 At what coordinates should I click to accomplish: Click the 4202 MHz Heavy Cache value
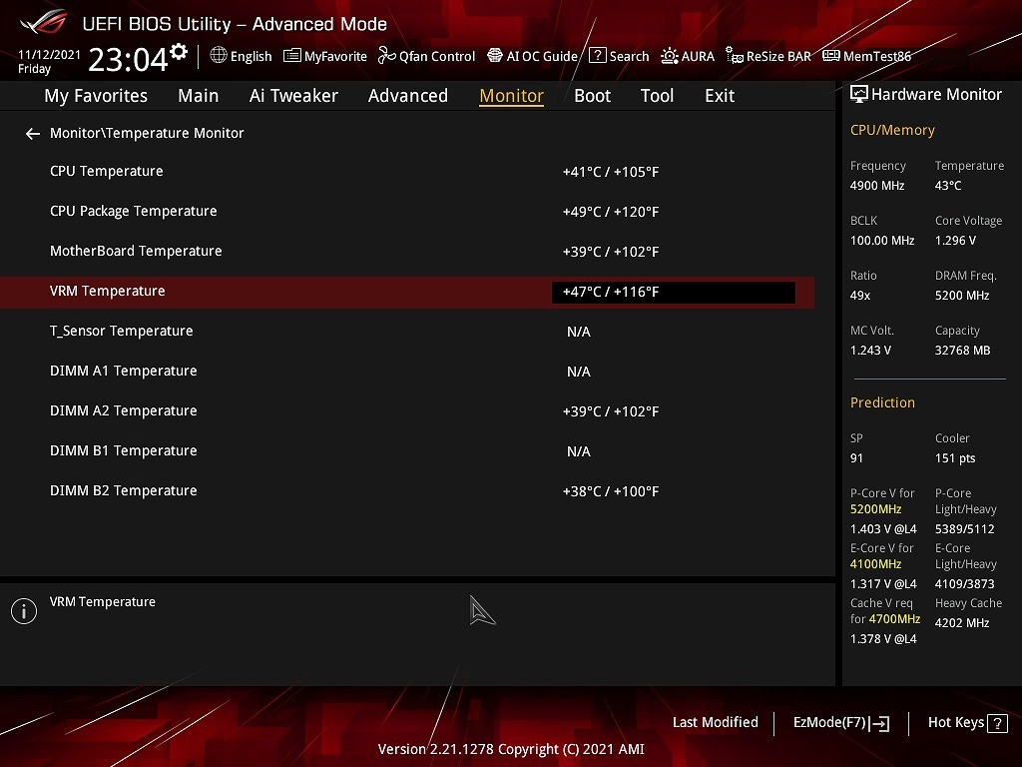pyautogui.click(x=962, y=623)
